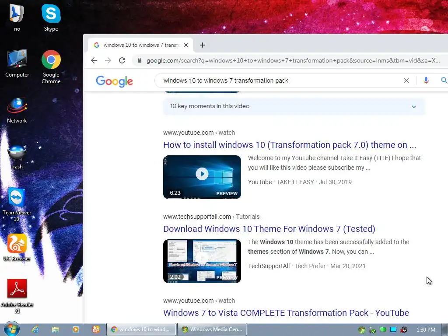Launch Internet Explorer from taskbar
The image size is (448, 336).
coord(35,329)
